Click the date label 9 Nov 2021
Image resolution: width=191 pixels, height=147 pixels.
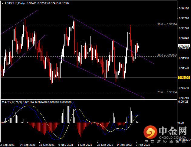coord(66,145)
